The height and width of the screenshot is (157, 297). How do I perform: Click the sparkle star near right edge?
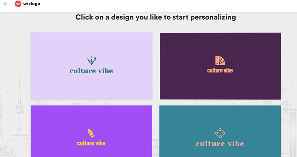point(293,85)
